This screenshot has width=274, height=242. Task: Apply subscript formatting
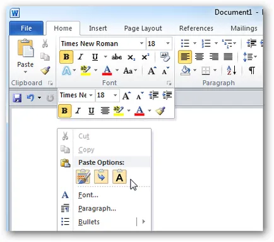click(131, 57)
